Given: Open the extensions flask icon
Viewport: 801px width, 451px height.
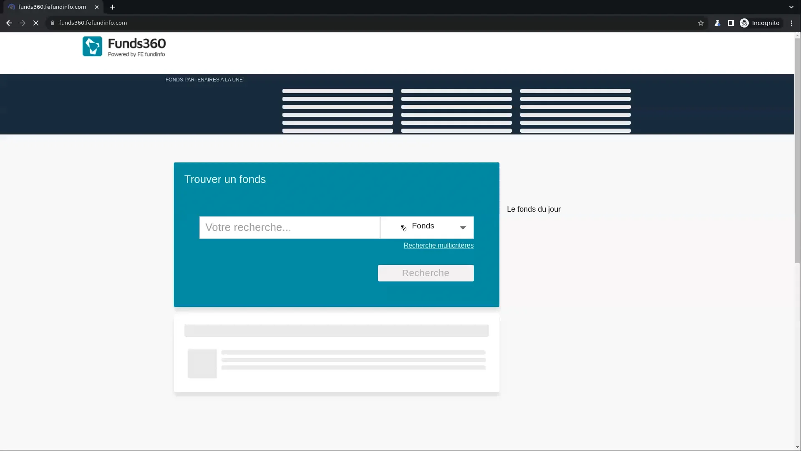Looking at the screenshot, I should [717, 23].
